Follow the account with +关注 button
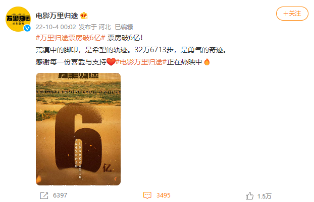314x202 pixels. pyautogui.click(x=292, y=14)
